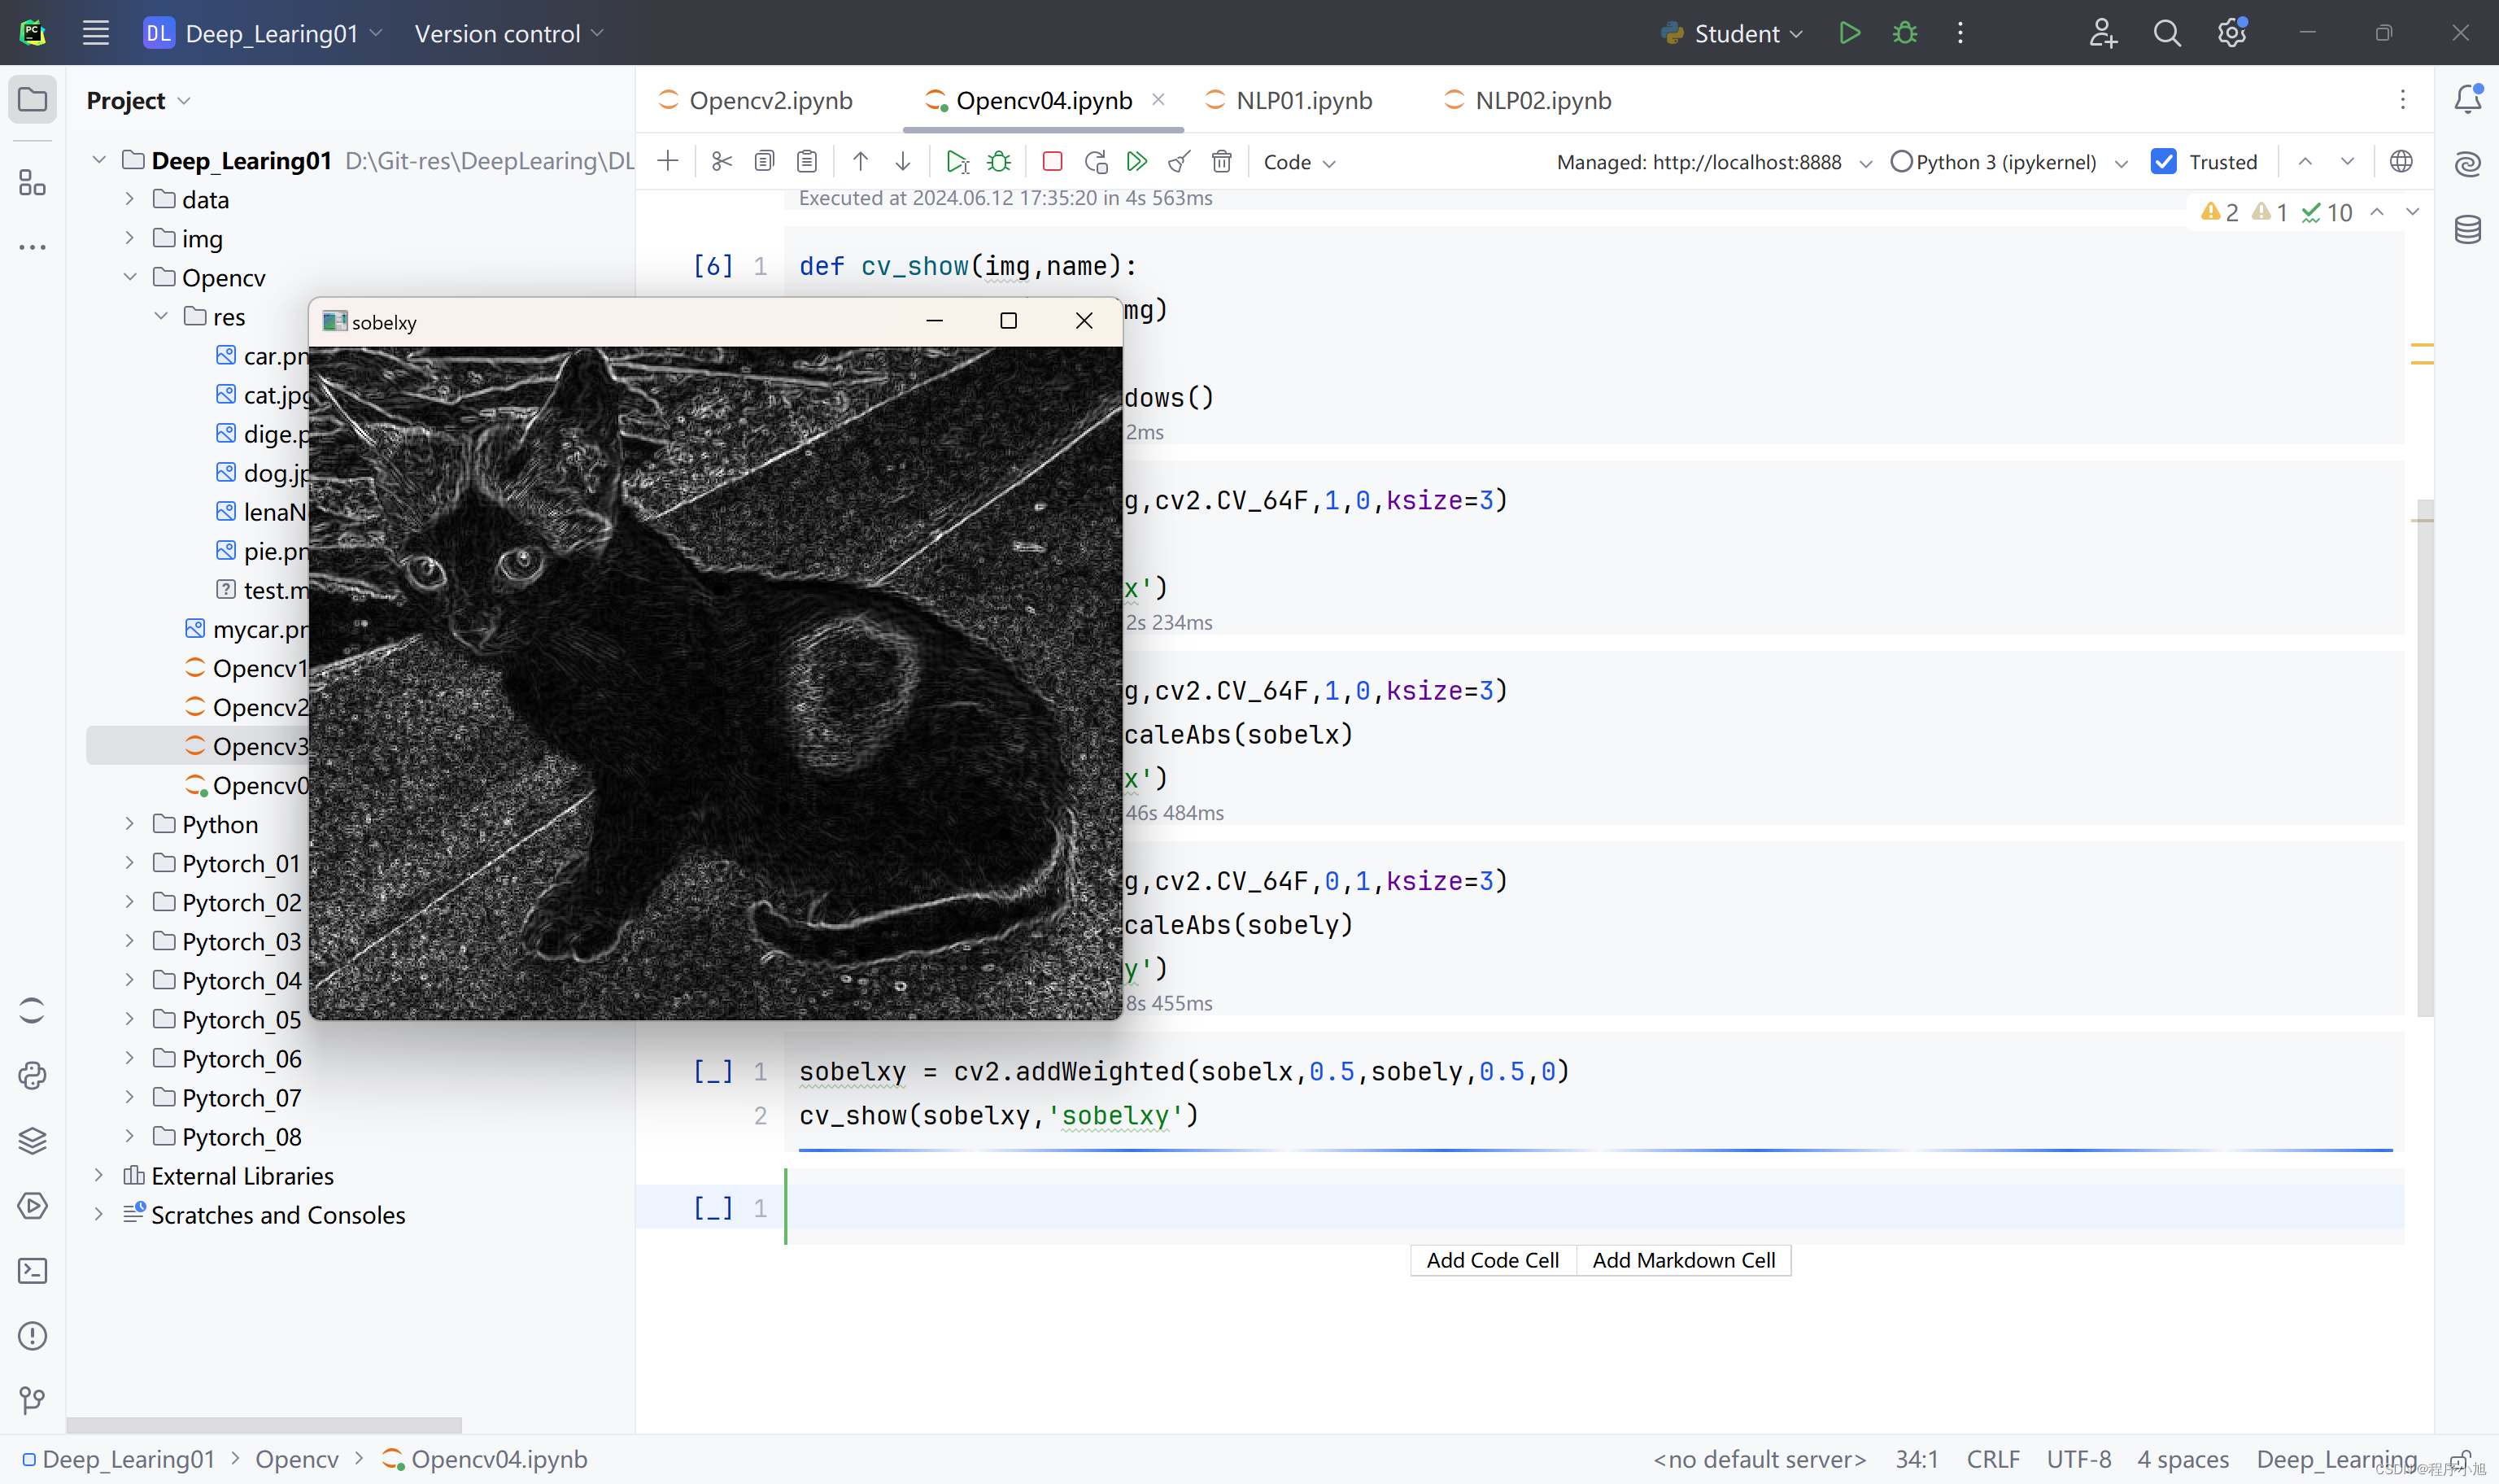
Task: Expand the img folder
Action: [x=129, y=238]
